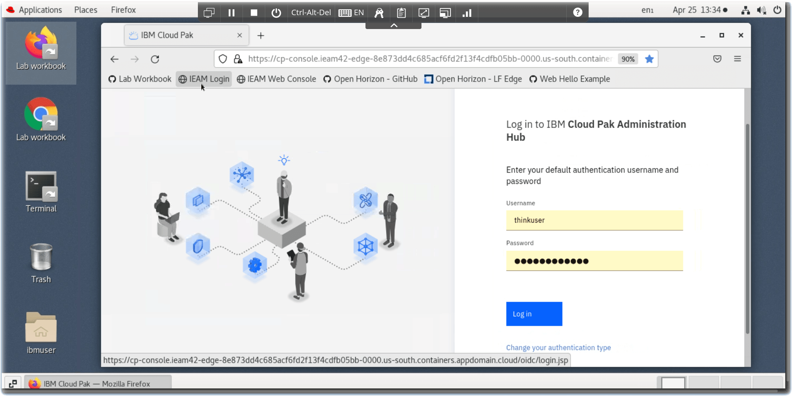Click the switch display icon in VM toolbar
The width and height of the screenshot is (792, 396).
(x=209, y=13)
